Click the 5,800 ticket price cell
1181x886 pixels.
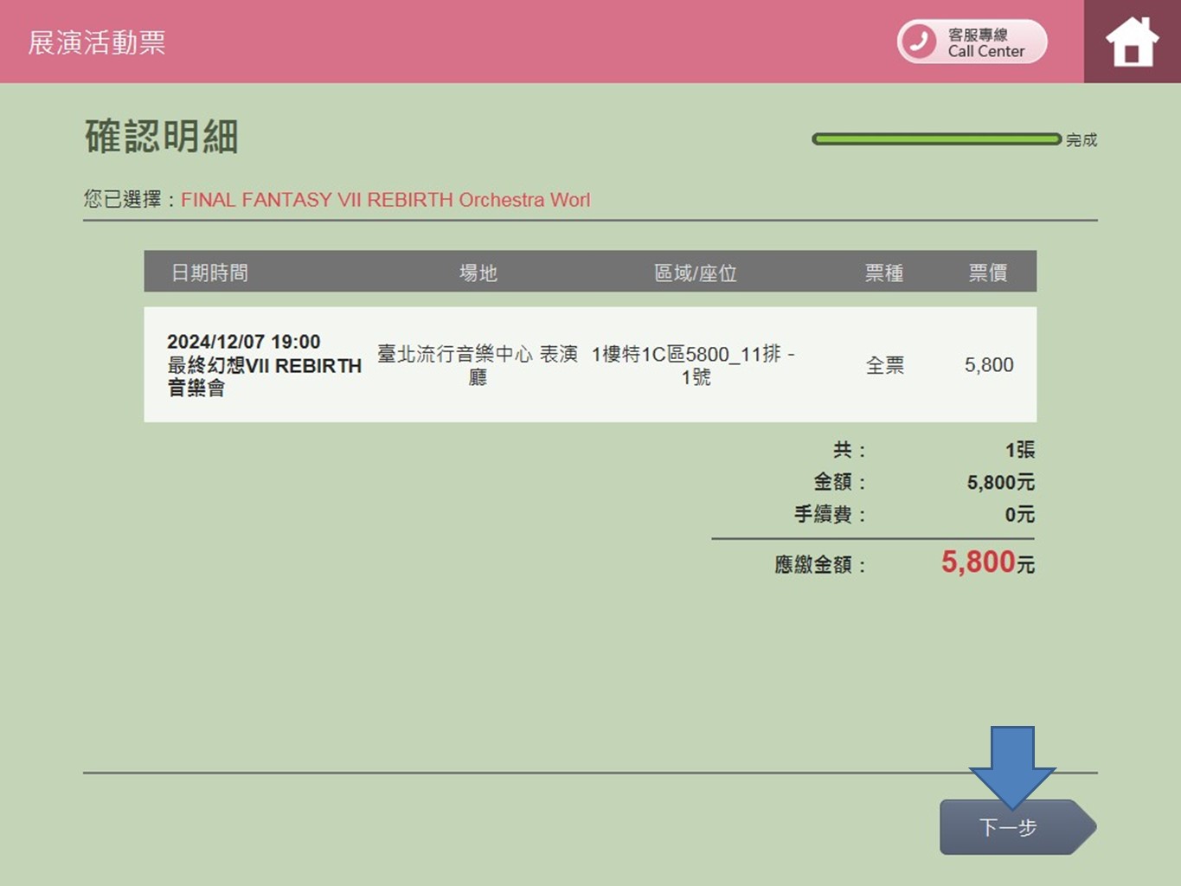coord(989,365)
